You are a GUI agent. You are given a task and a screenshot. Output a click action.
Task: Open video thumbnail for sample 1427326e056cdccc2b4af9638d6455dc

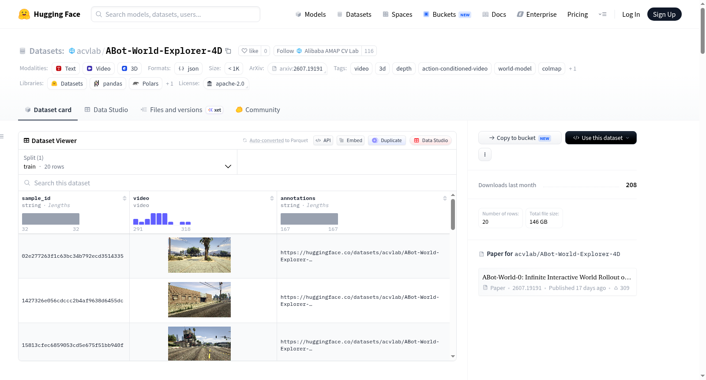pyautogui.click(x=199, y=300)
